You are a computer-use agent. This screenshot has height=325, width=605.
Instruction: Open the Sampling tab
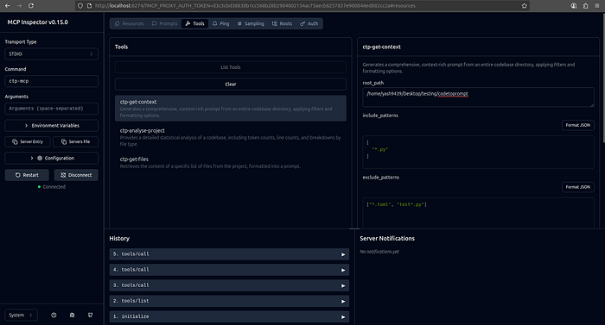pyautogui.click(x=251, y=23)
